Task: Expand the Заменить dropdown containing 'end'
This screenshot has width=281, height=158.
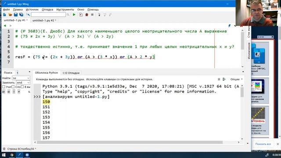Action: pos(28,83)
